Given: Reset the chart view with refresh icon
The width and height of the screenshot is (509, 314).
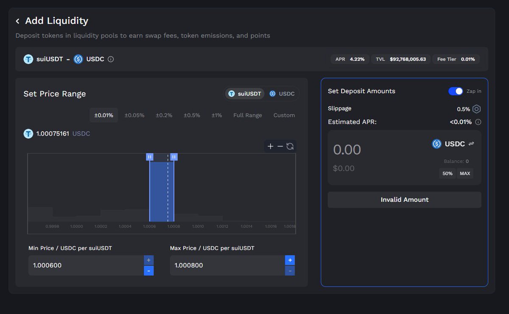Looking at the screenshot, I should coord(290,146).
